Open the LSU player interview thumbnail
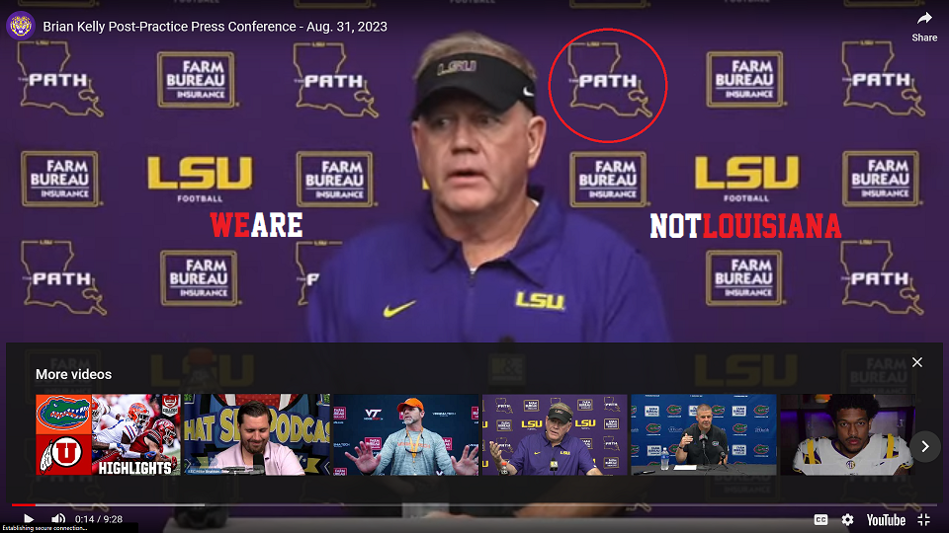949x533 pixels. pyautogui.click(x=848, y=435)
